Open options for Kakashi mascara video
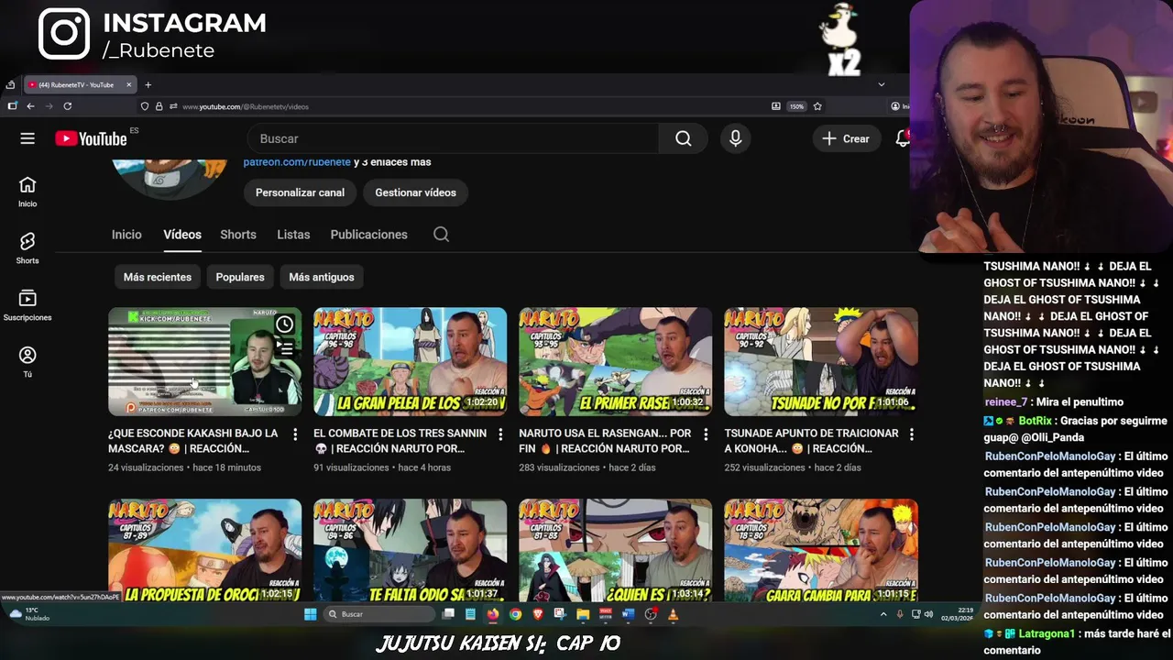 (x=295, y=434)
